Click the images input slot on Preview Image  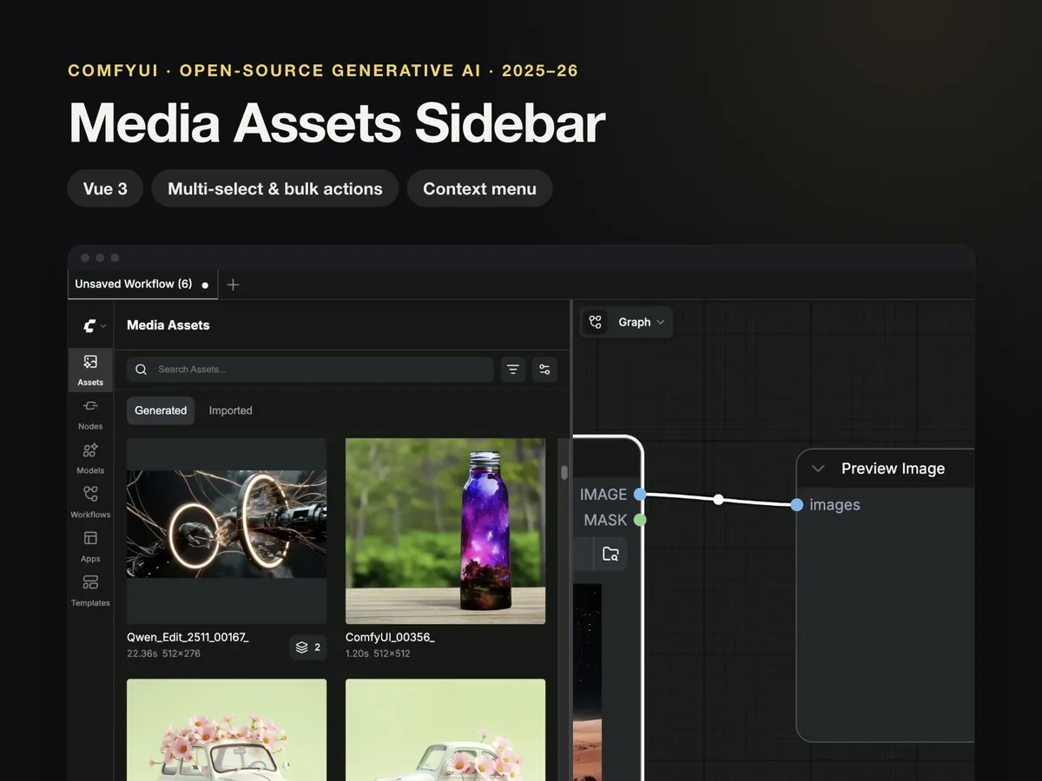tap(797, 505)
